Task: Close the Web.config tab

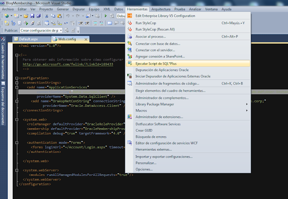Action: [86, 39]
